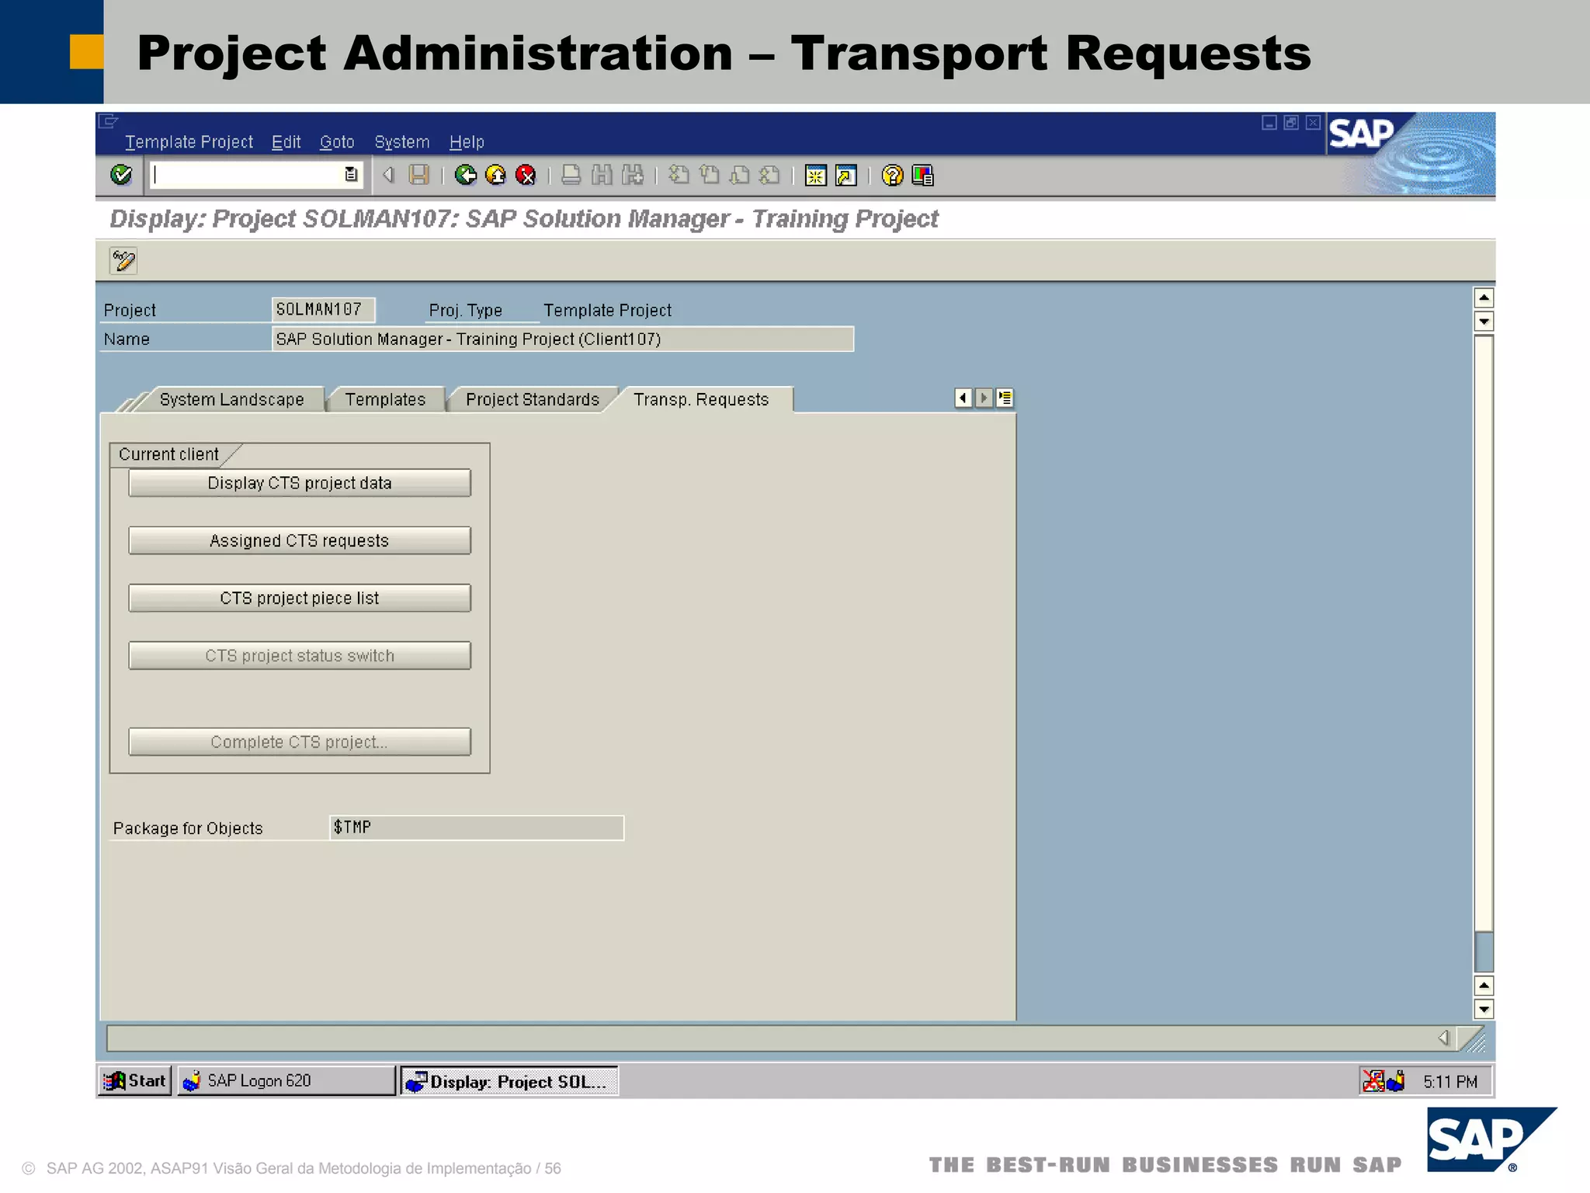
Task: Open the Help menu
Action: (x=467, y=142)
